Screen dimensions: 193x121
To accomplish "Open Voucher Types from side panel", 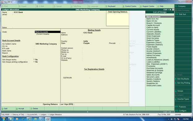I will (x=183, y=99).
